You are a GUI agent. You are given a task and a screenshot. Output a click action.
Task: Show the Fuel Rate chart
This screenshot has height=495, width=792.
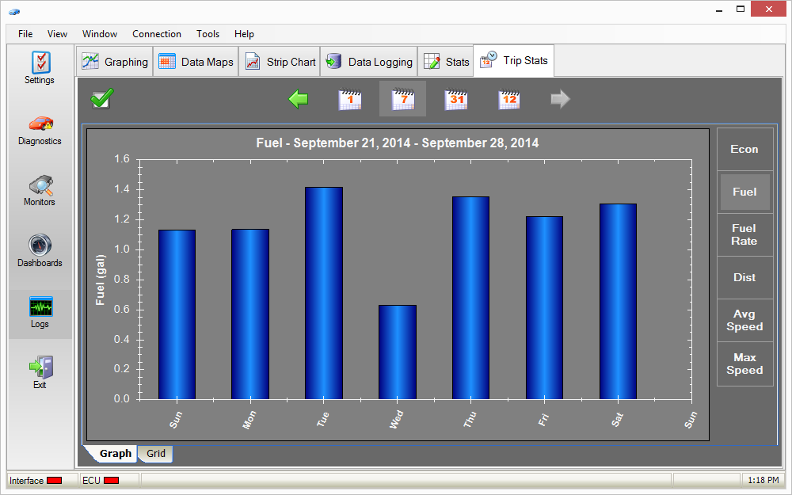(744, 235)
